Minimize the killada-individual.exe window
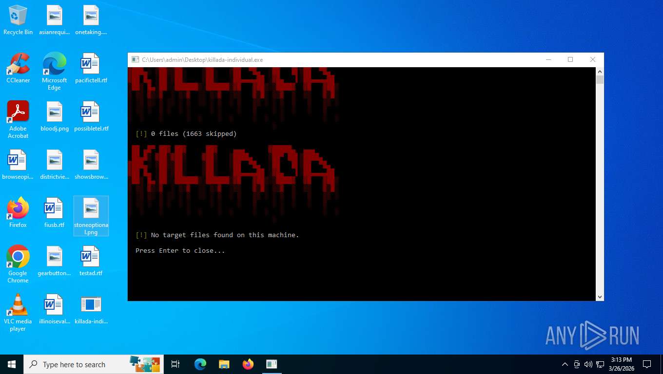Screen dimensions: 663x374 click(548, 59)
